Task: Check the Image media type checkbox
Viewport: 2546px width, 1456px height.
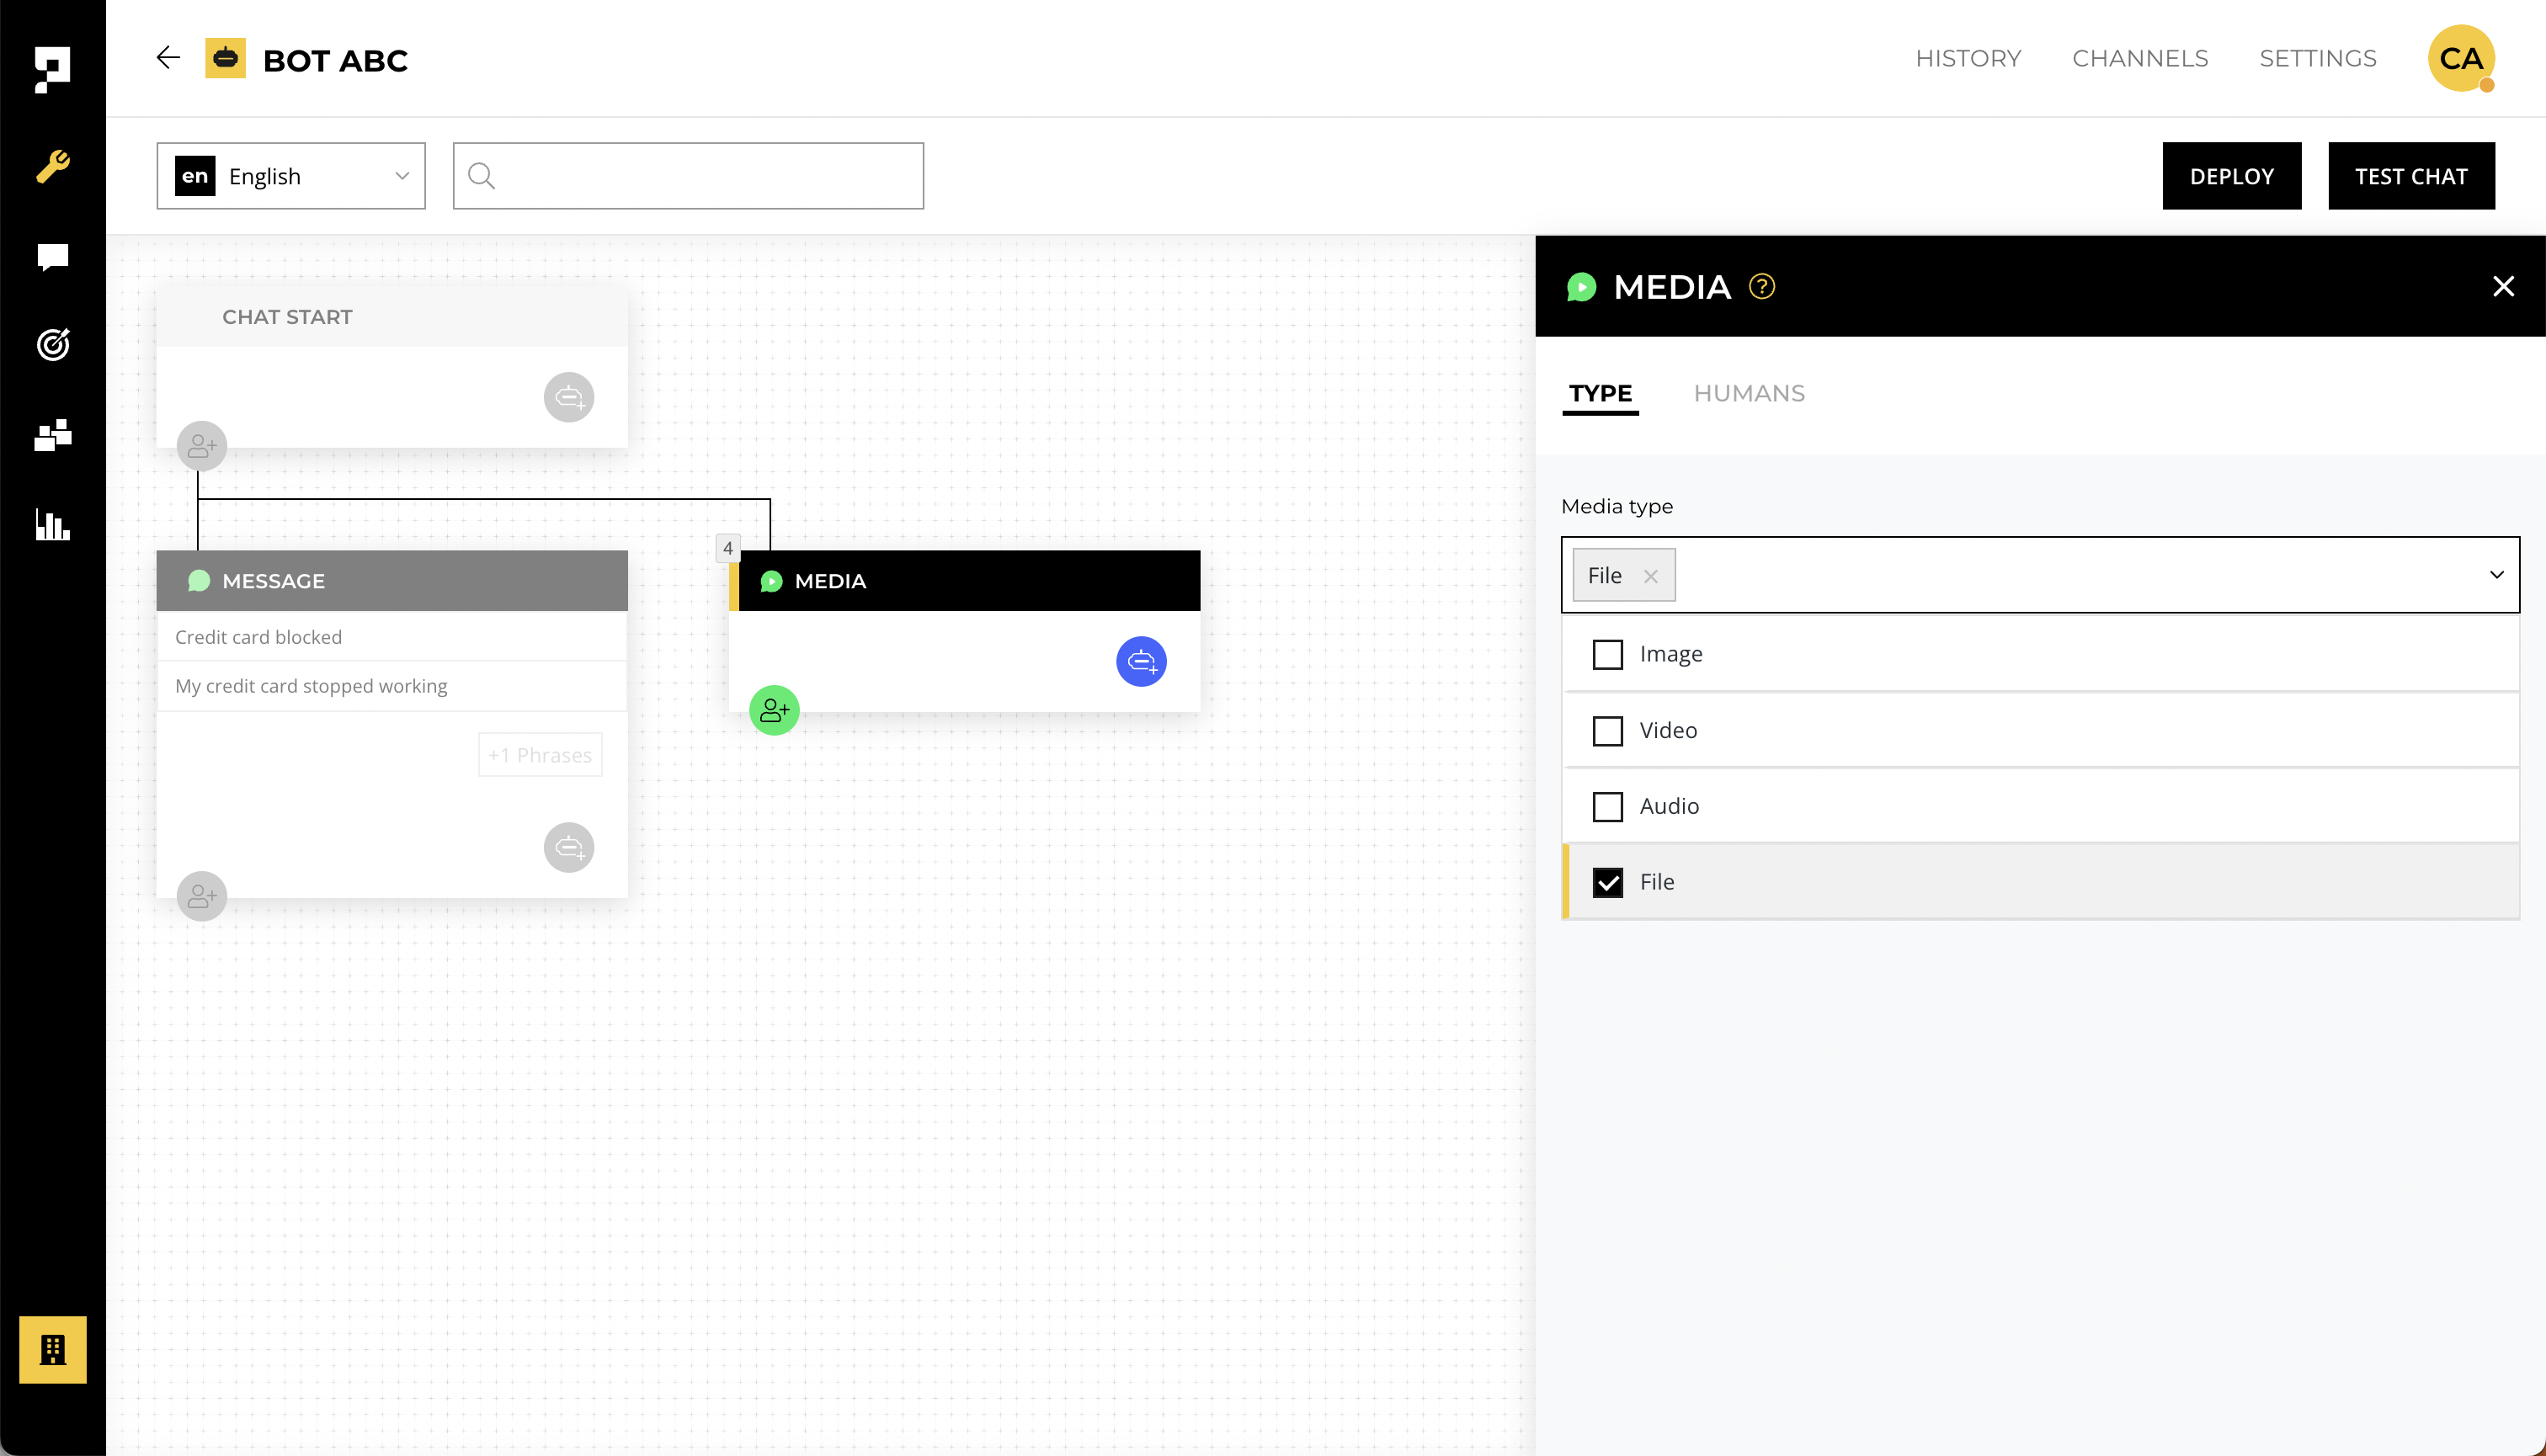Action: tap(1607, 654)
